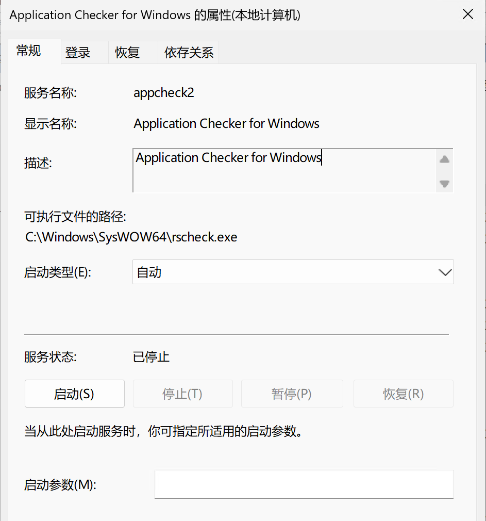Click the 自动 value in startup type box
Viewport: 486px width, 521px height.
coord(149,272)
